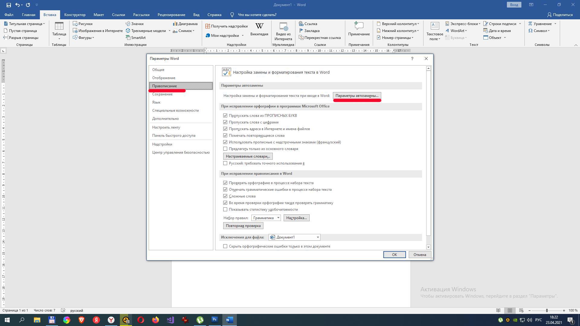Click the Параметры автозамены button

[x=357, y=96]
